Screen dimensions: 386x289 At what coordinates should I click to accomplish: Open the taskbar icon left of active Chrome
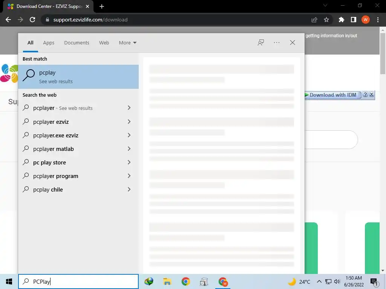[204, 281]
